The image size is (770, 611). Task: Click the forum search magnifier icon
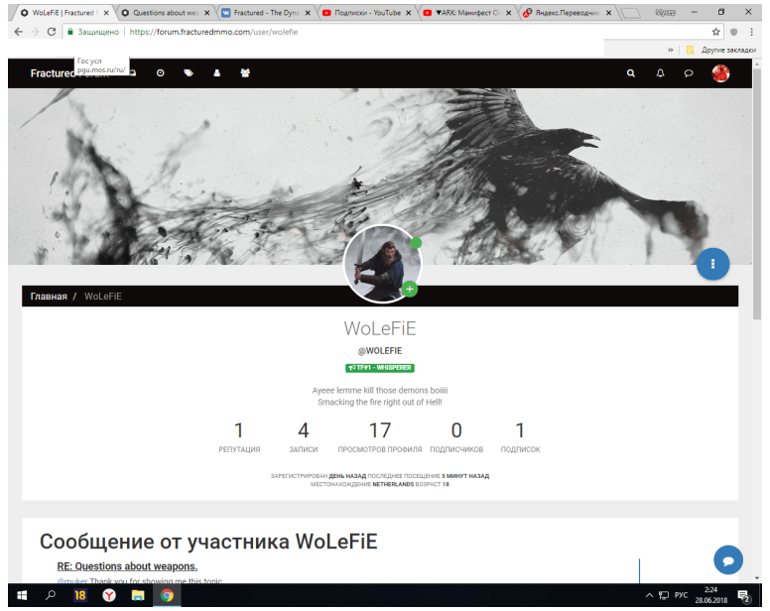631,73
